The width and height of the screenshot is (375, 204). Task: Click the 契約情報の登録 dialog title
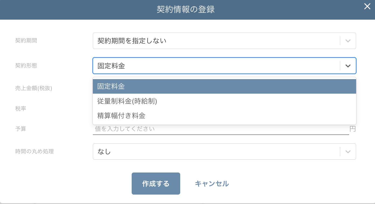click(186, 9)
